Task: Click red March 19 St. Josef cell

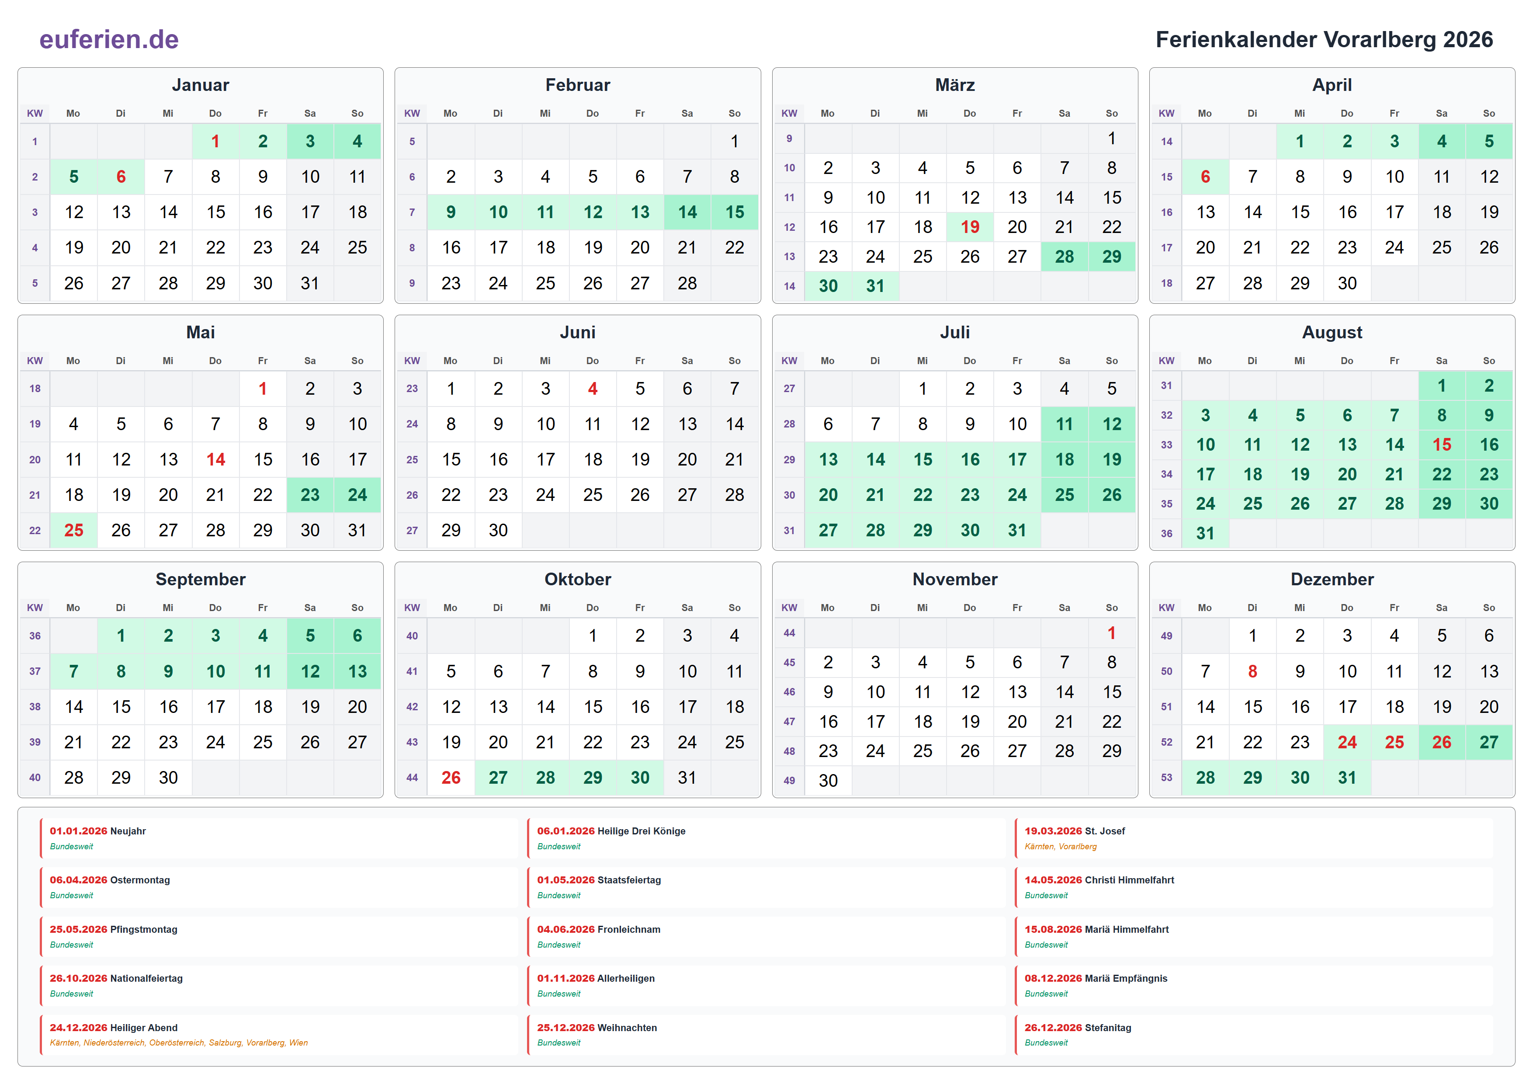Action: tap(969, 227)
